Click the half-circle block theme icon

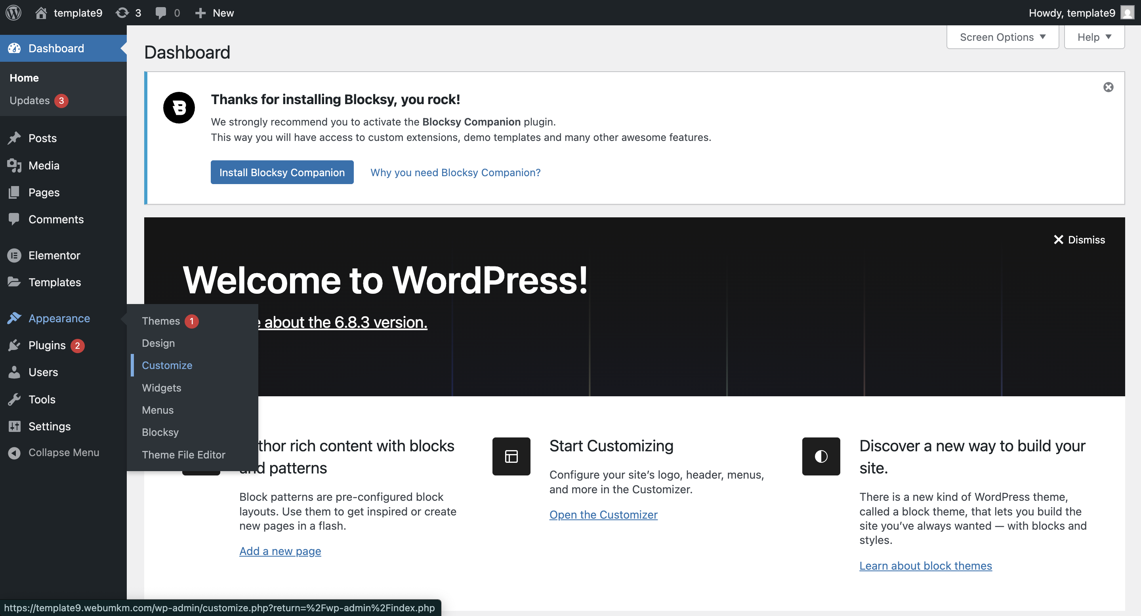tap(821, 456)
